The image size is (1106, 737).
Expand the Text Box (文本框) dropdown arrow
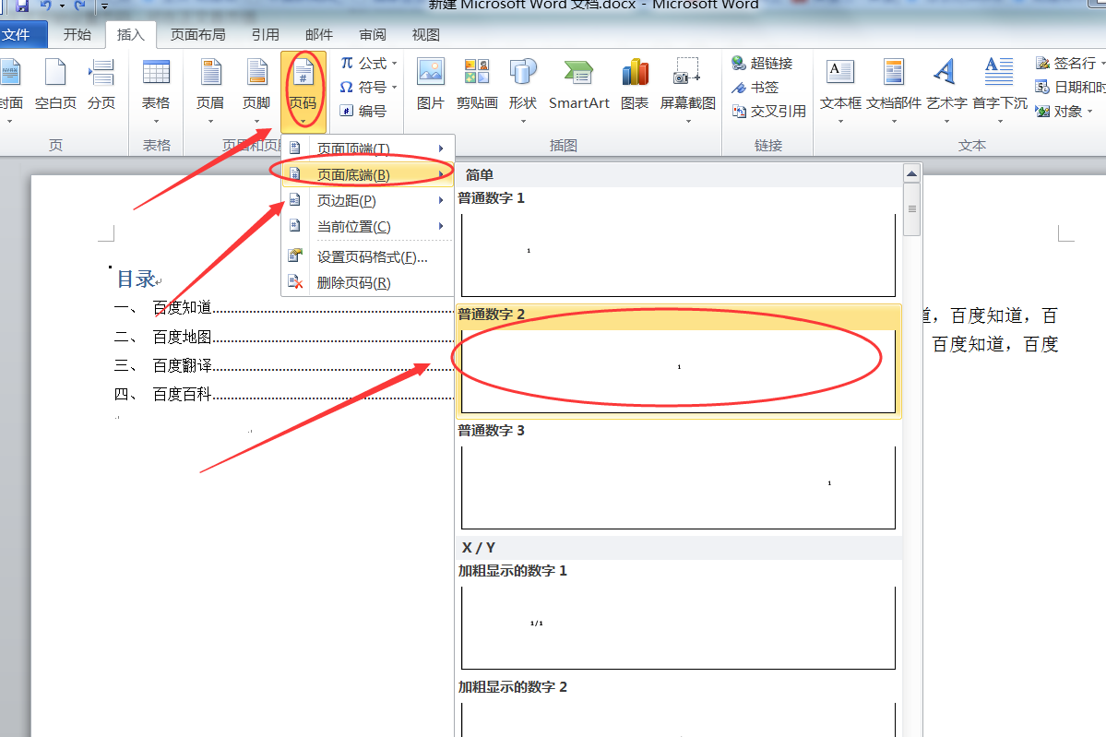(840, 121)
